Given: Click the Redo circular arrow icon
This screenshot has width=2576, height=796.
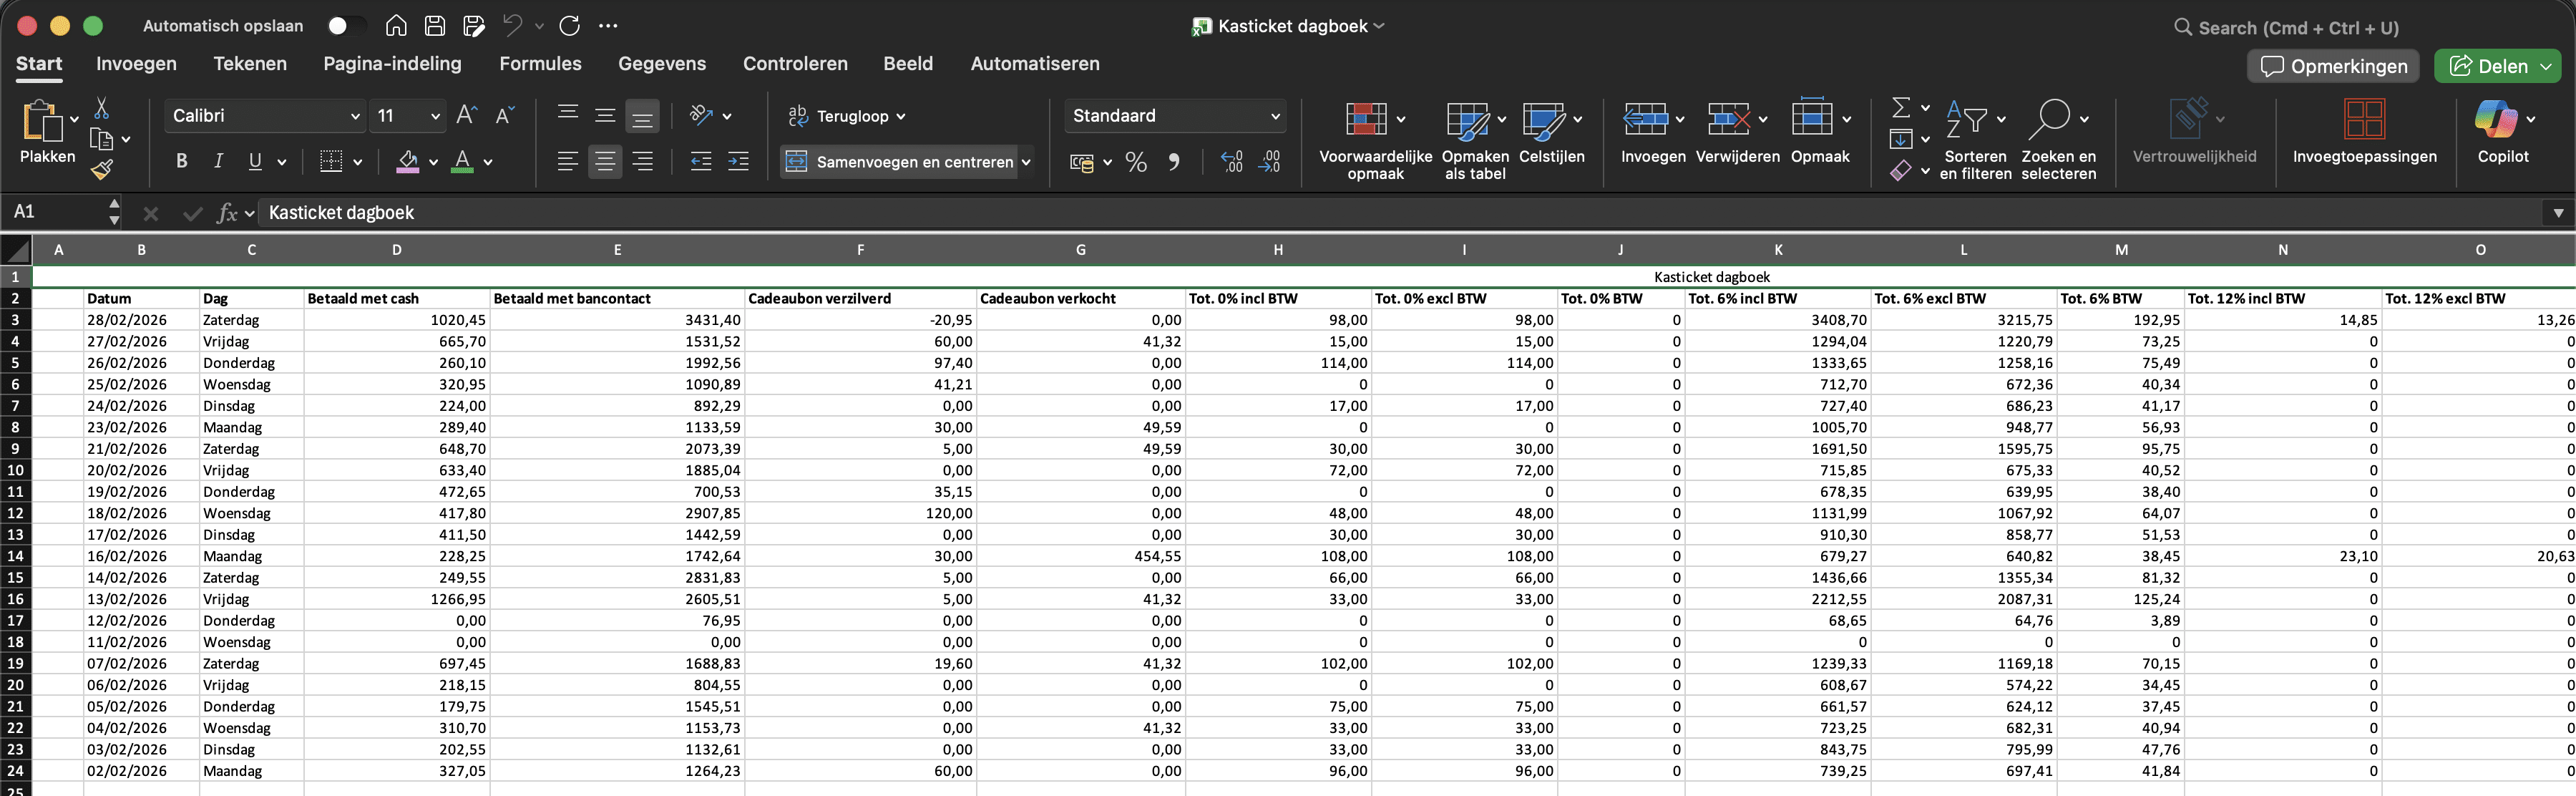Looking at the screenshot, I should tap(569, 26).
